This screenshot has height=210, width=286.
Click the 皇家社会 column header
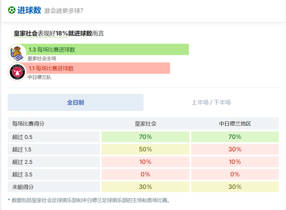point(146,124)
